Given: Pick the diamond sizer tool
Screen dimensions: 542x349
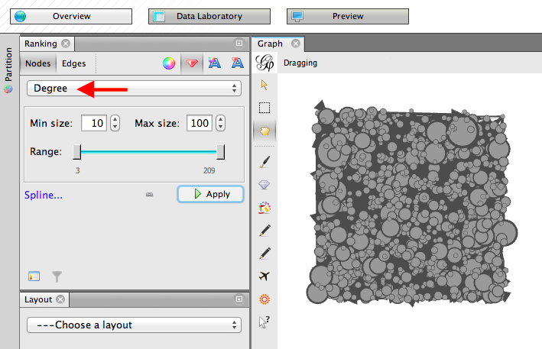Looking at the screenshot, I should tap(265, 185).
